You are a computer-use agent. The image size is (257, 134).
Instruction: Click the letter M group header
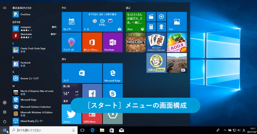click(13, 86)
